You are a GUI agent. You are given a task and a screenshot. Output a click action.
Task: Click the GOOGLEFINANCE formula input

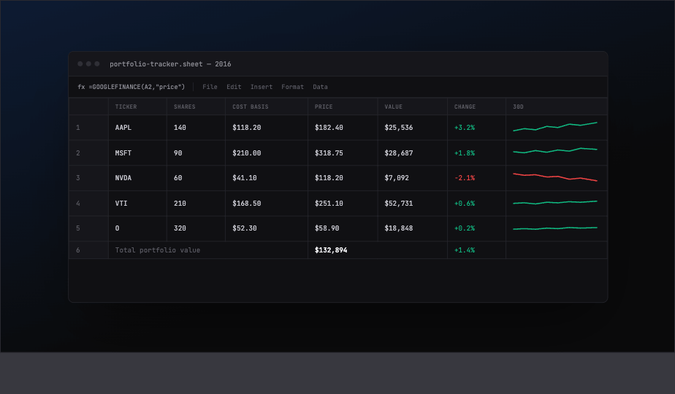[x=137, y=87]
